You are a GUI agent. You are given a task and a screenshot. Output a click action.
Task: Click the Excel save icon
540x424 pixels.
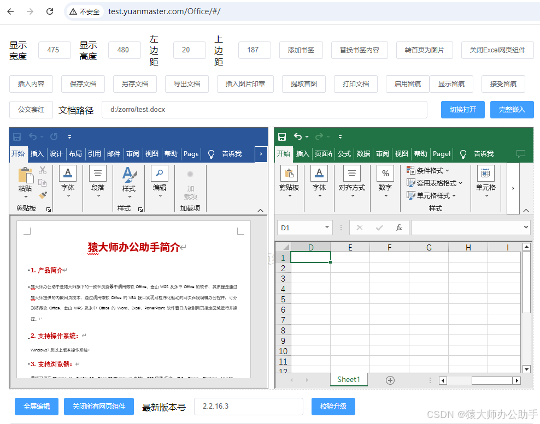(282, 137)
